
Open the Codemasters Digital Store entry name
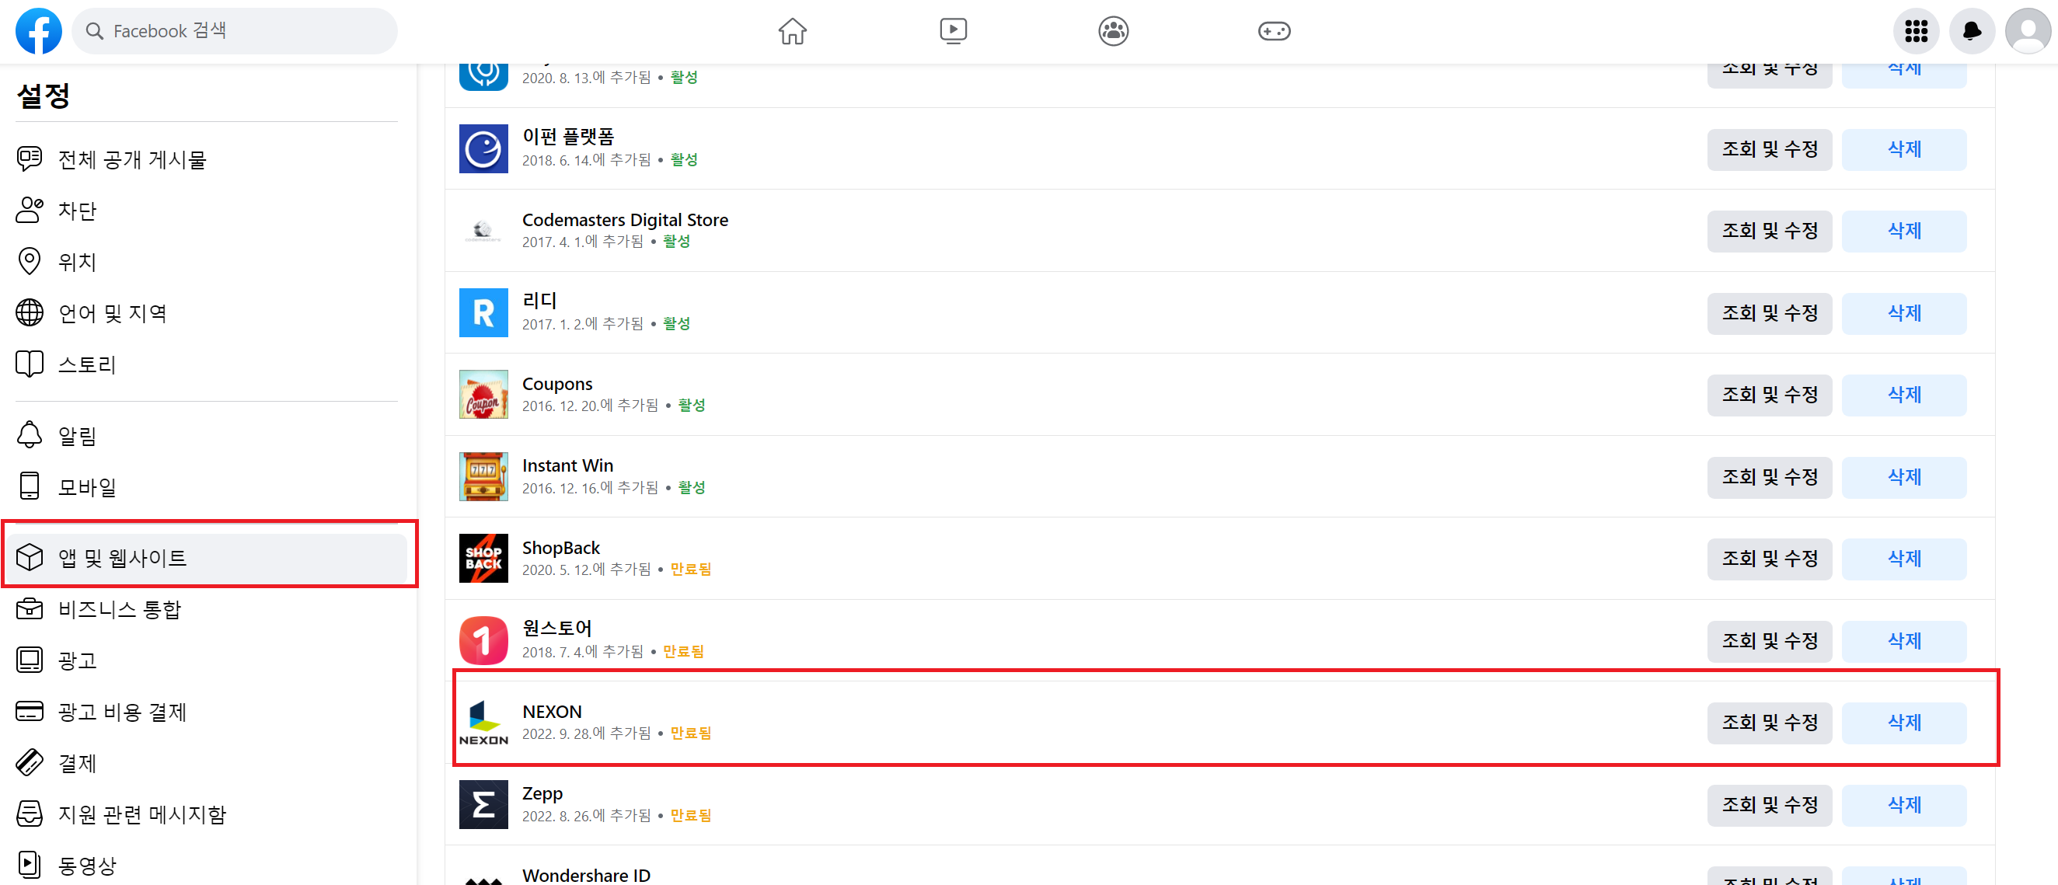tap(625, 220)
